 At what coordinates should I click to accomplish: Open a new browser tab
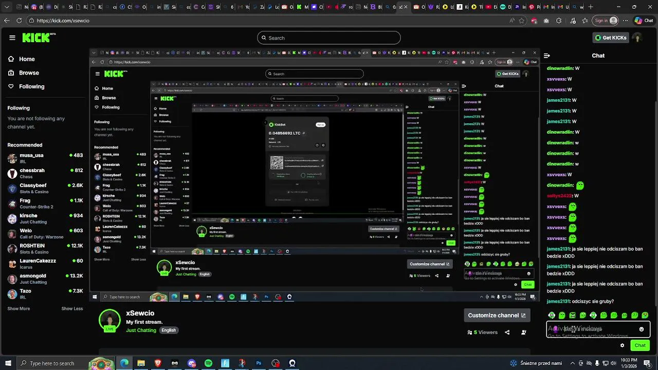(x=591, y=7)
